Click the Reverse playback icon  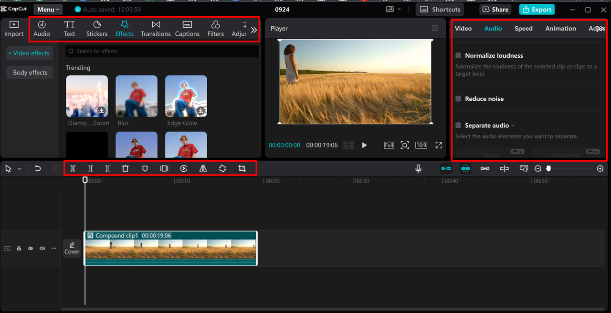tap(184, 168)
